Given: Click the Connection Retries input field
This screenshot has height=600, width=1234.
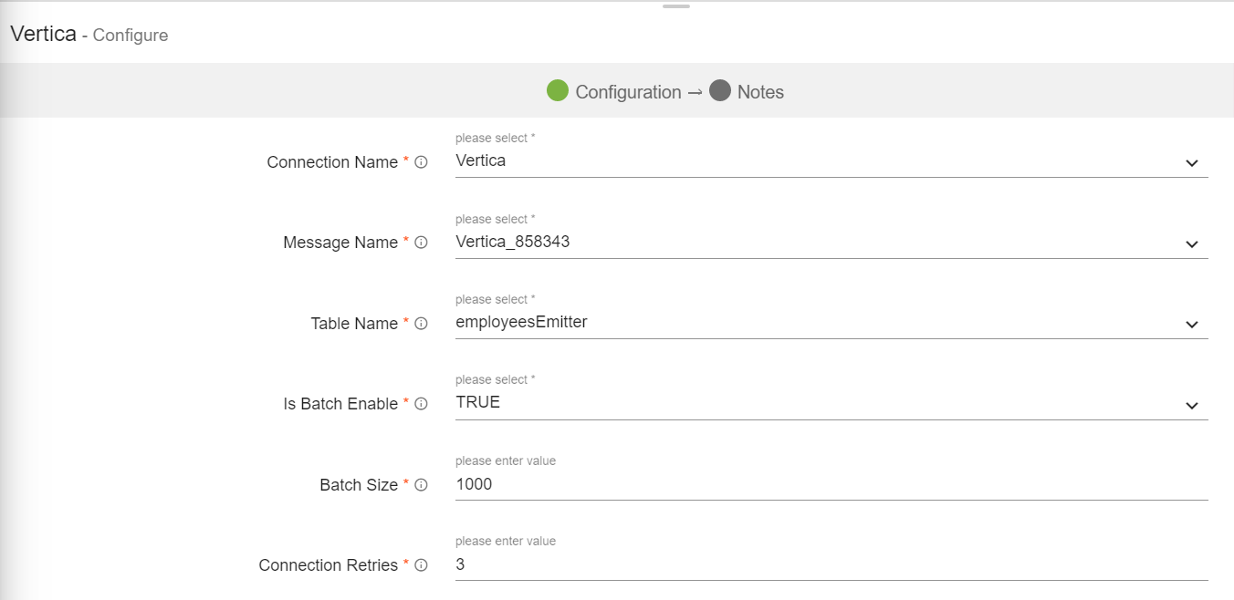Looking at the screenshot, I should click(831, 564).
